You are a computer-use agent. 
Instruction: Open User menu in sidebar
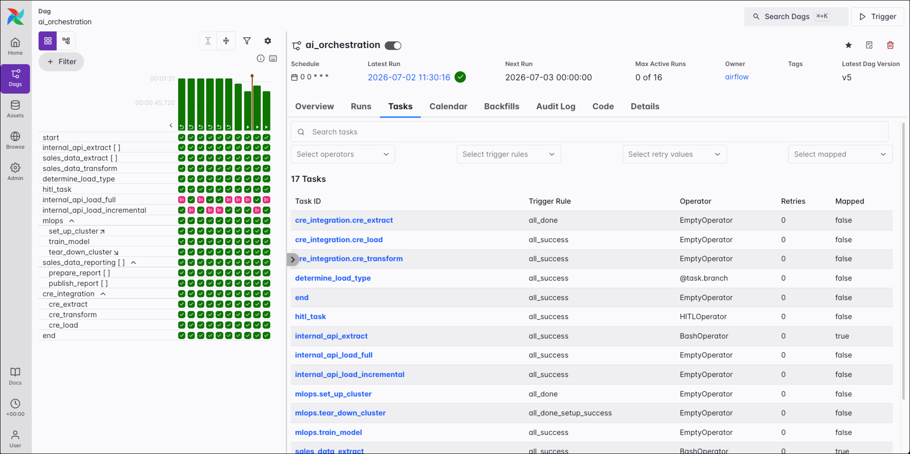click(x=15, y=439)
